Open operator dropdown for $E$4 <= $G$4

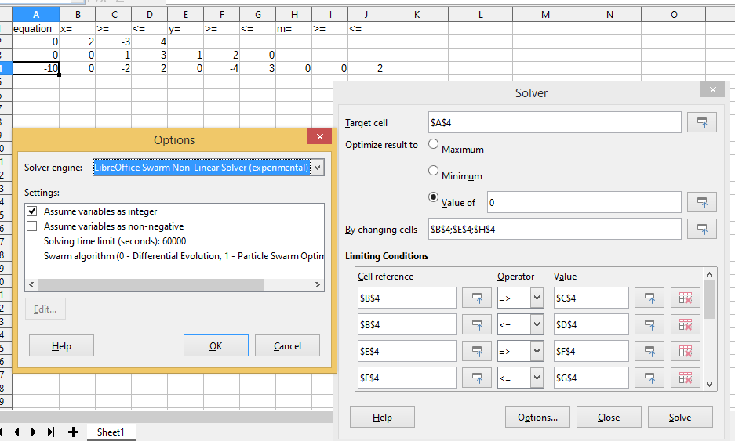537,378
